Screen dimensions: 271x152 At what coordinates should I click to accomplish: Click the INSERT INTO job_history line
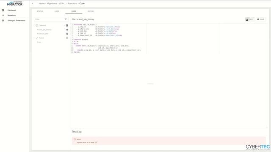[102, 46]
